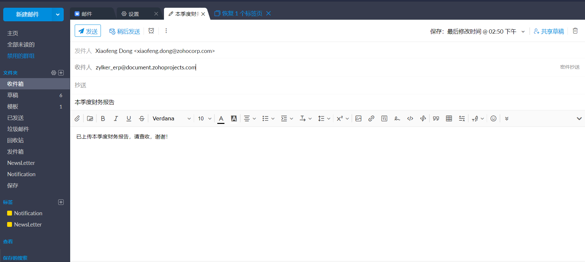Insert a signature from the toolbar
This screenshot has height=262, width=585.
397,118
